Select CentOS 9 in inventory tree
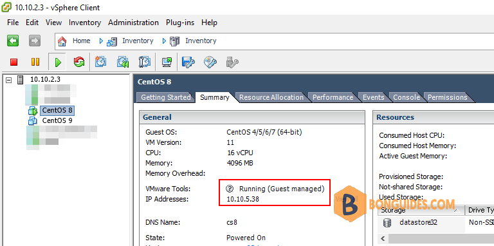The height and width of the screenshot is (246, 494). [57, 120]
